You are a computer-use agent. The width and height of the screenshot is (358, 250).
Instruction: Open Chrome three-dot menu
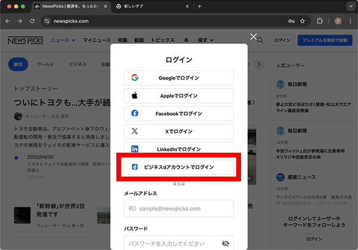pos(350,21)
